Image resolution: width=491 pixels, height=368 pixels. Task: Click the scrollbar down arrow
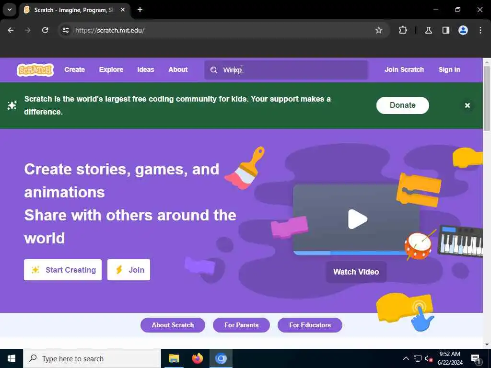(487, 345)
